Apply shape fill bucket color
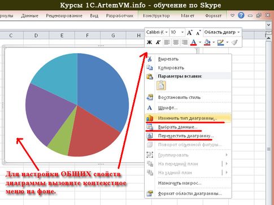The width and height of the screenshot is (274, 205). tap(207, 42)
